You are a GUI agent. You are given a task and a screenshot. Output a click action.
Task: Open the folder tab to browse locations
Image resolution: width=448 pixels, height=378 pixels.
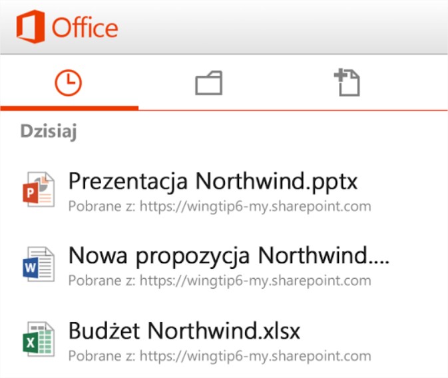click(208, 84)
